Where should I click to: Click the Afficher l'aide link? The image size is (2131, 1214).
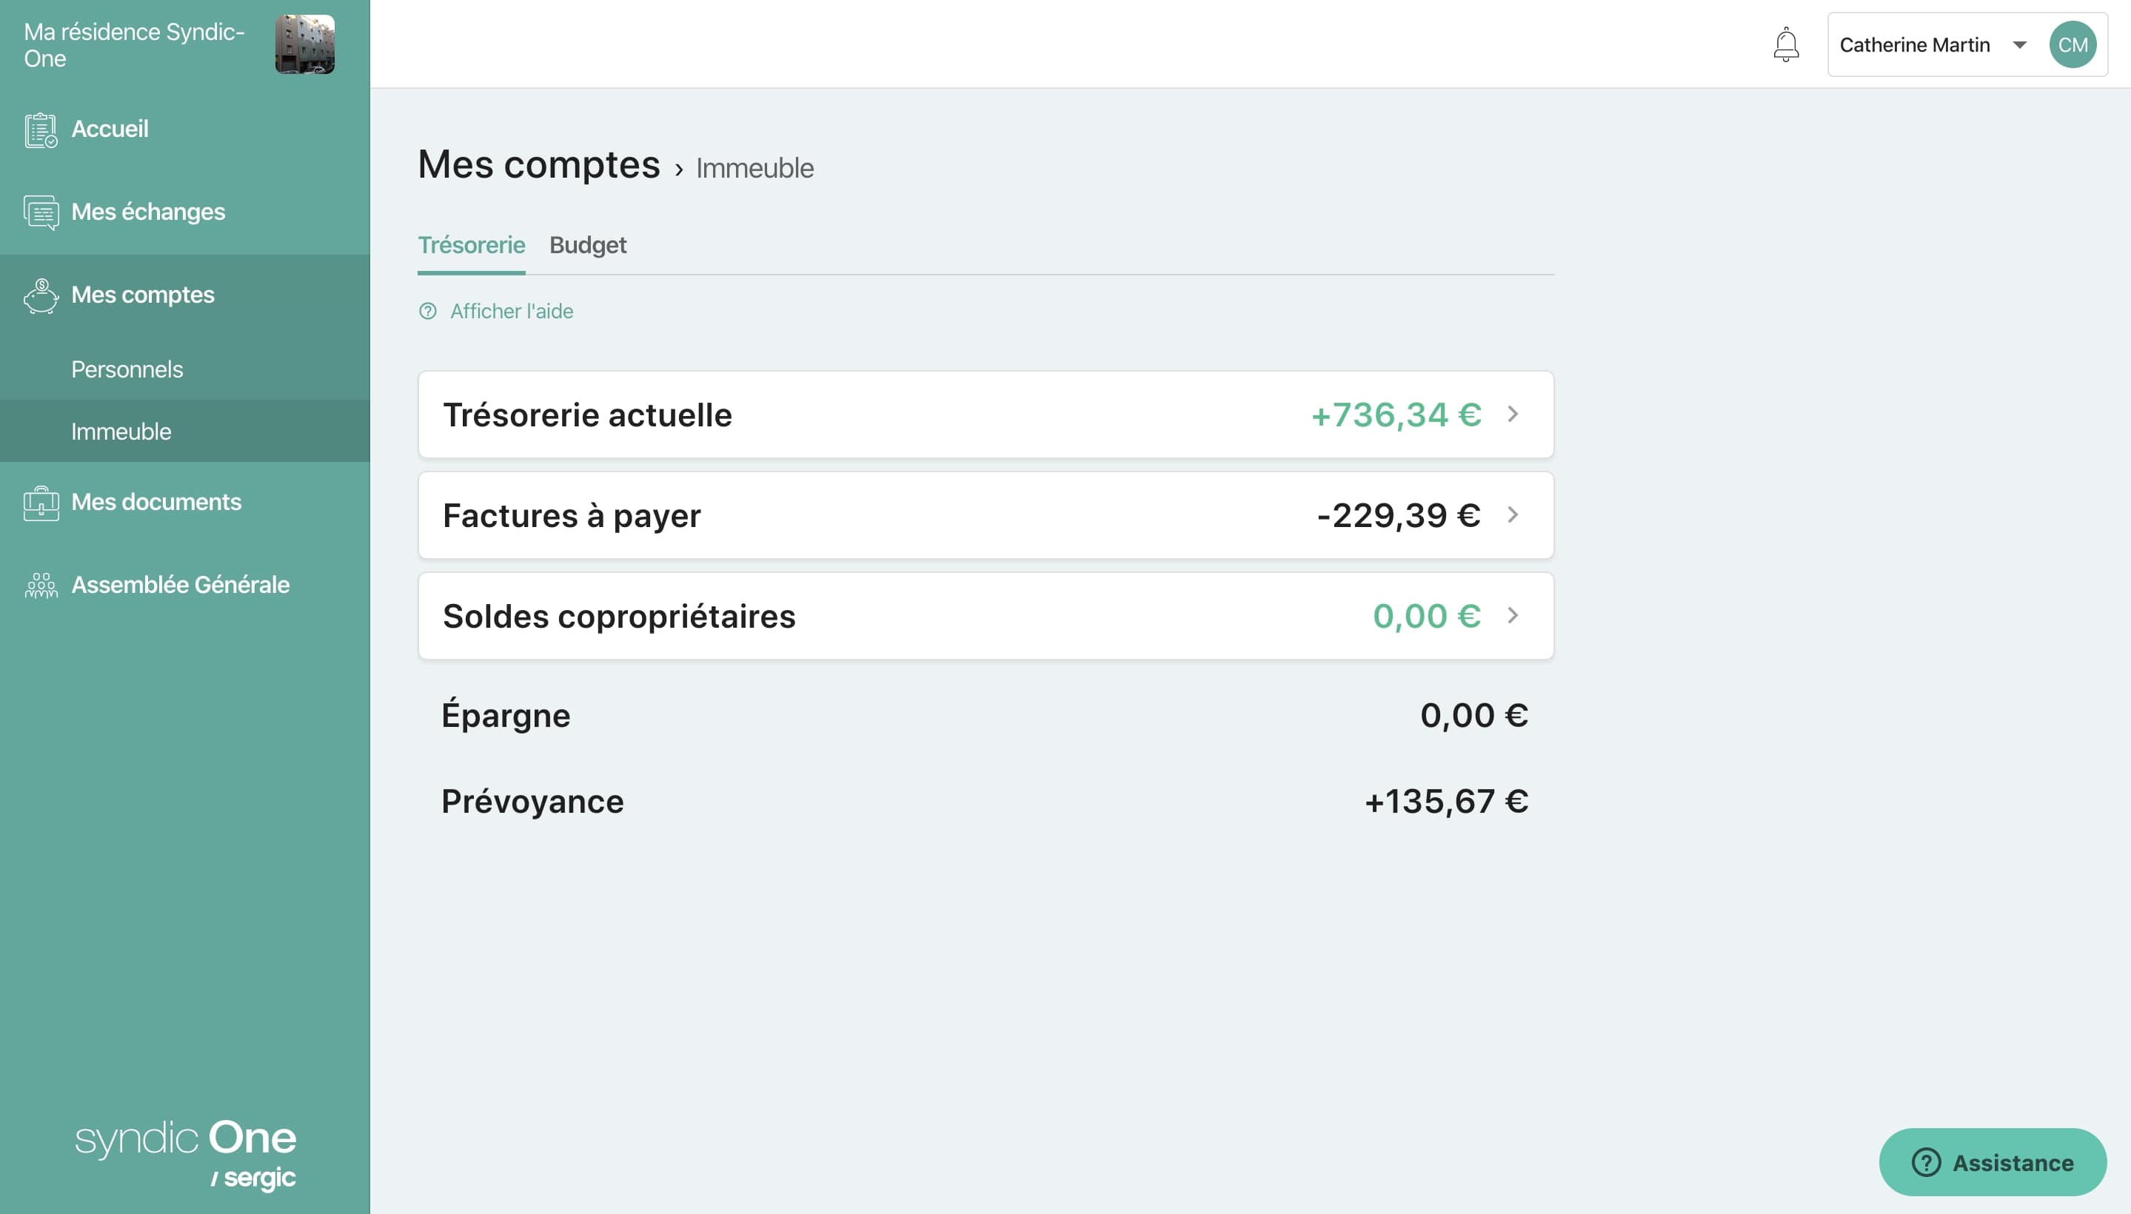511,311
